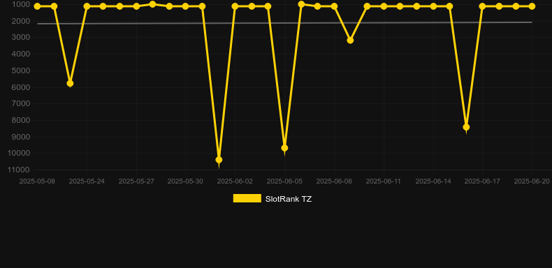Click the data point near 3200 after 2025-06-08
Screen dimensions: 552x268
(x=350, y=40)
